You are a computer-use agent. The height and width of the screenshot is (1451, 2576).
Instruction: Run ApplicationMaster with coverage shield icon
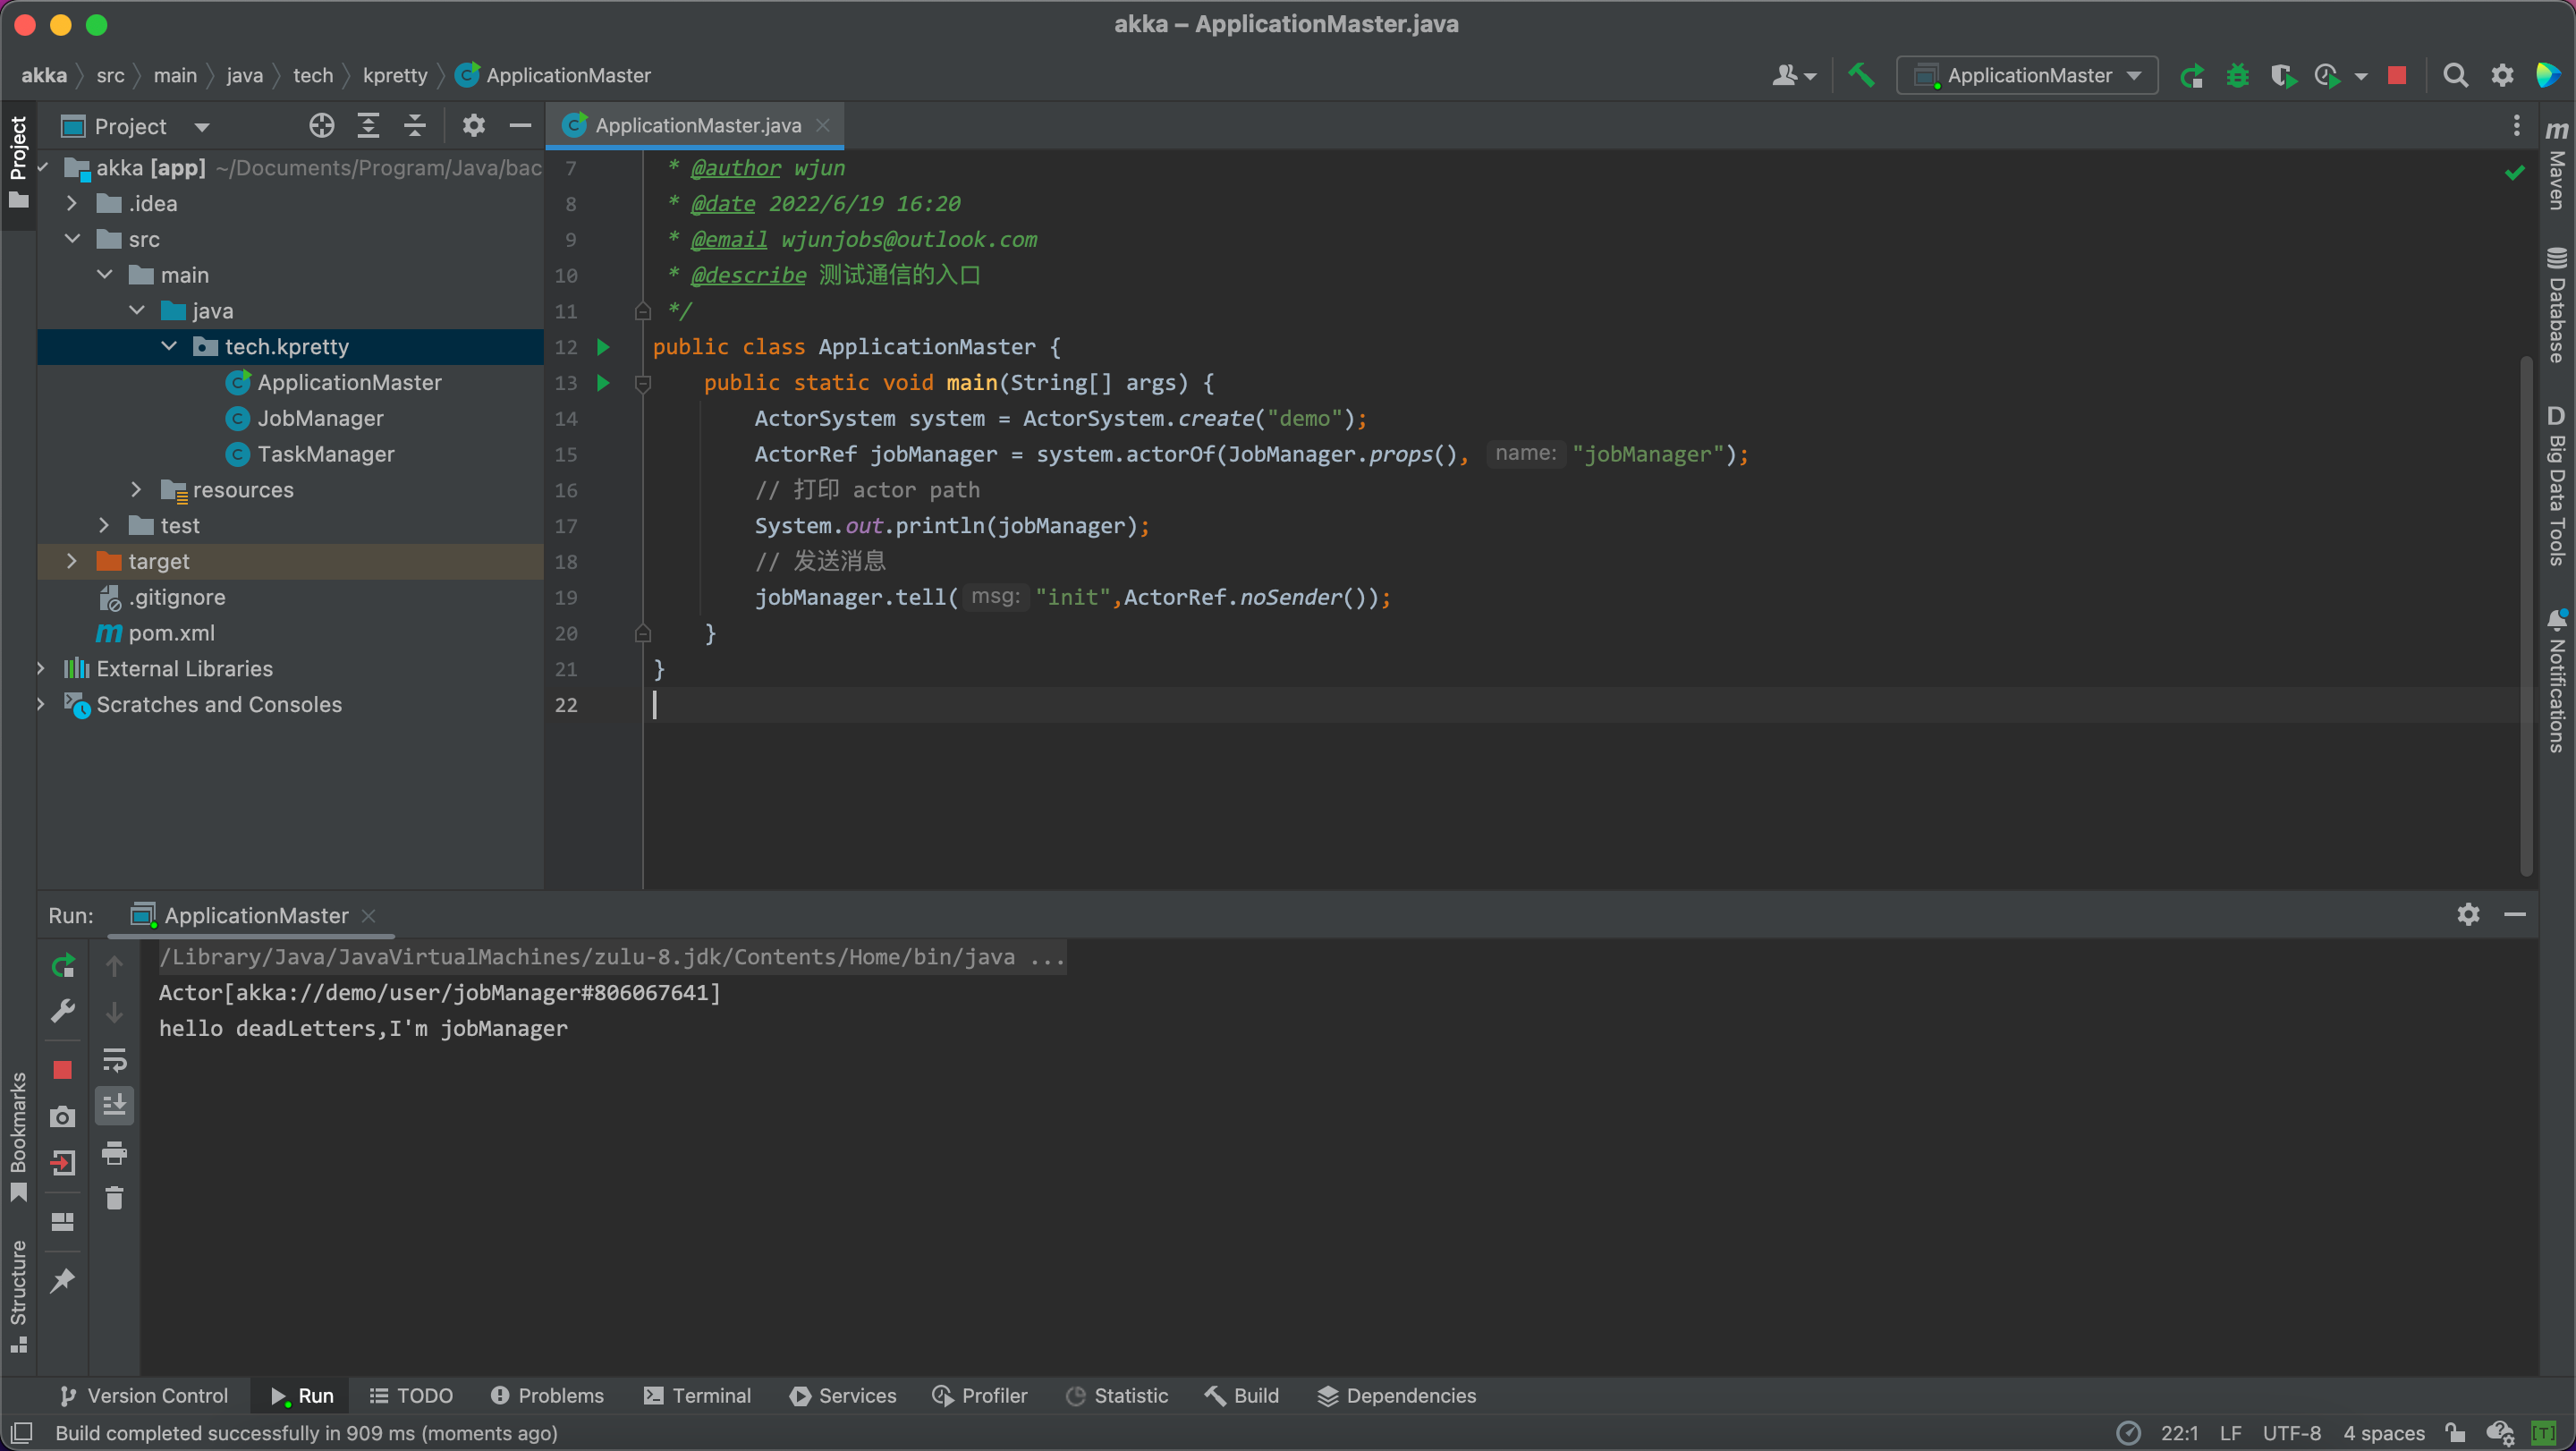[x=2284, y=75]
